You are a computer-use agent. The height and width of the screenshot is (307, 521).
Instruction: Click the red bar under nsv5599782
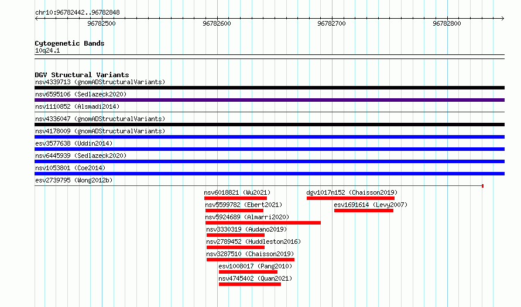tap(234, 211)
